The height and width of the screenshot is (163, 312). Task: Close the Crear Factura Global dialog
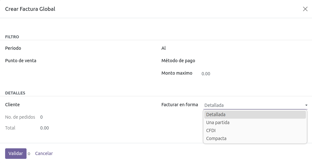point(305,9)
